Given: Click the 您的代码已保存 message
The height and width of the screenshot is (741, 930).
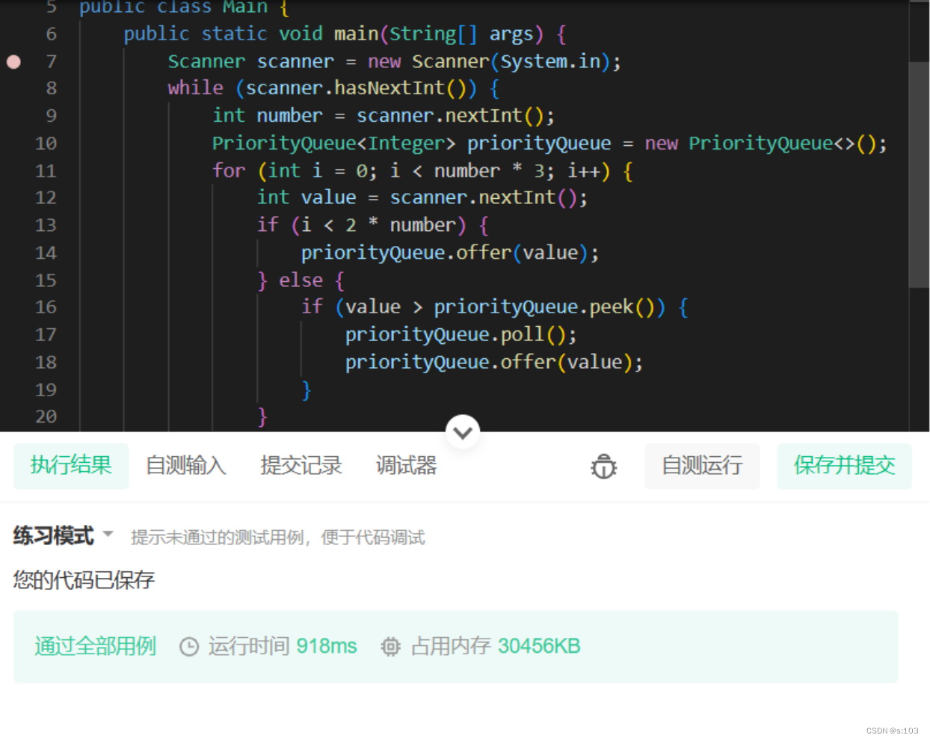Looking at the screenshot, I should 84,579.
